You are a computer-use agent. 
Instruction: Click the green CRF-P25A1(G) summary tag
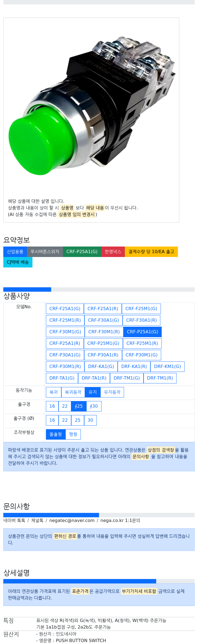pyautogui.click(x=82, y=252)
